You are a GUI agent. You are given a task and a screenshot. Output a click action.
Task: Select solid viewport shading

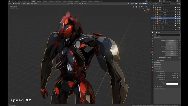[x=144, y=4]
